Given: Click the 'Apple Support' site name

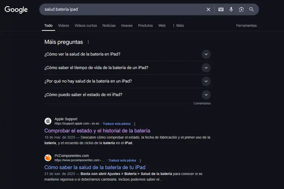Looking at the screenshot, I should pos(66,119).
